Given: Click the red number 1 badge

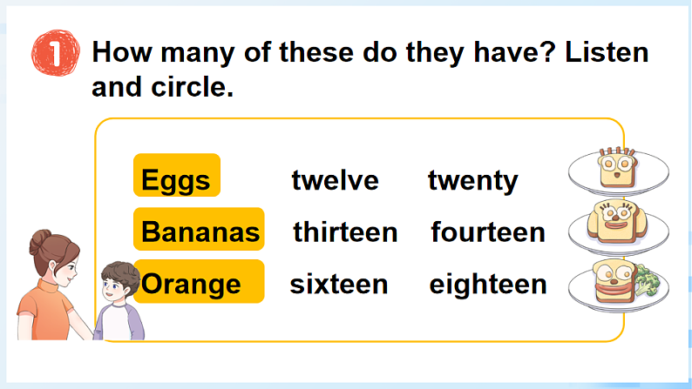Looking at the screenshot, I should click(55, 55).
